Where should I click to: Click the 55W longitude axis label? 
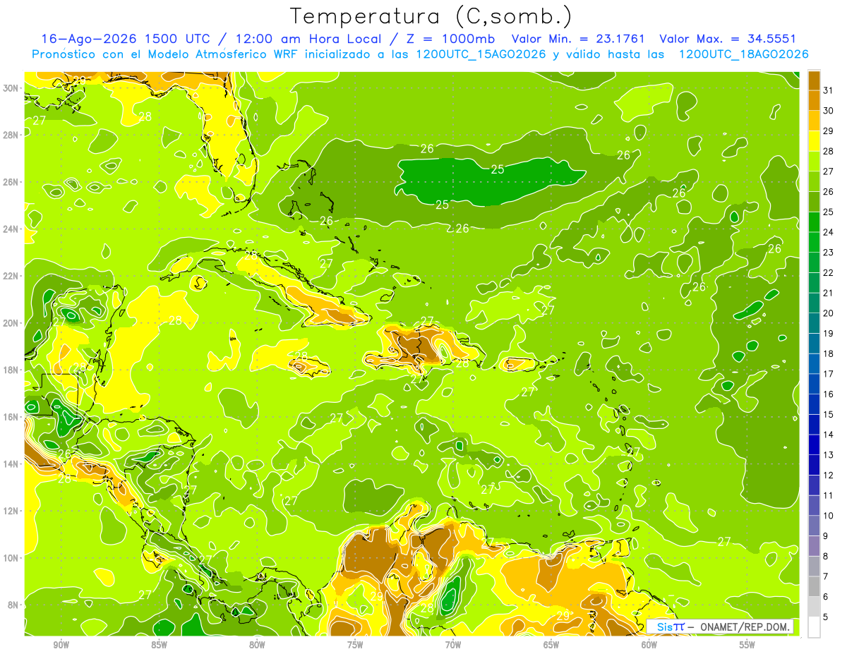(747, 645)
